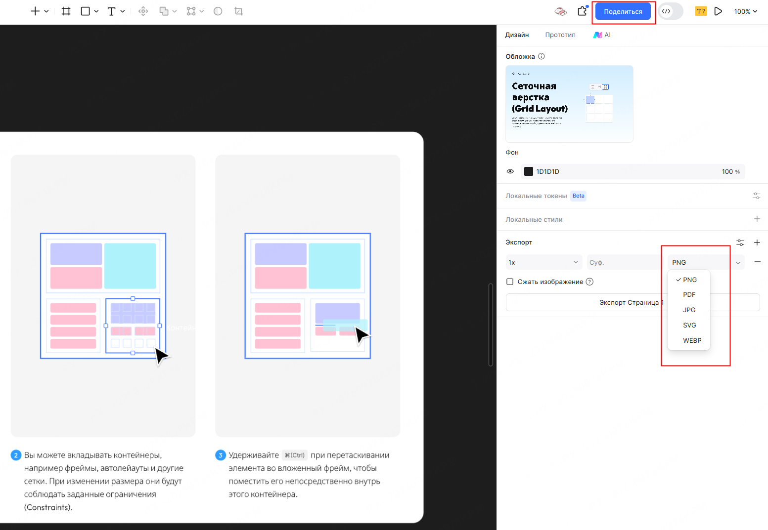Switch to the Прототип tab

click(x=560, y=35)
